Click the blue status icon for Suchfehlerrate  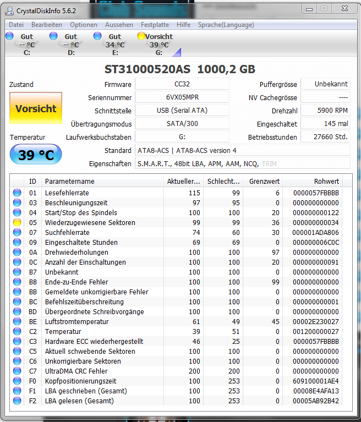tap(17, 232)
